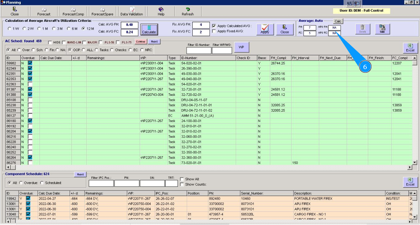
Task: Choose Overdue in Component Schedule filter
Action: 21,183
